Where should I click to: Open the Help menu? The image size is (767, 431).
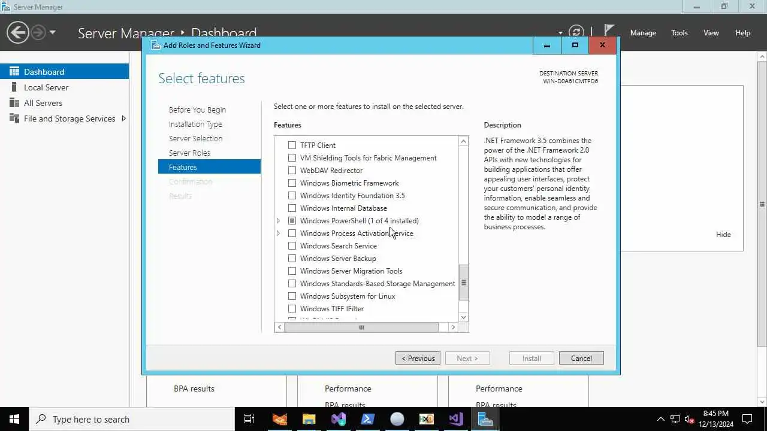pos(743,33)
